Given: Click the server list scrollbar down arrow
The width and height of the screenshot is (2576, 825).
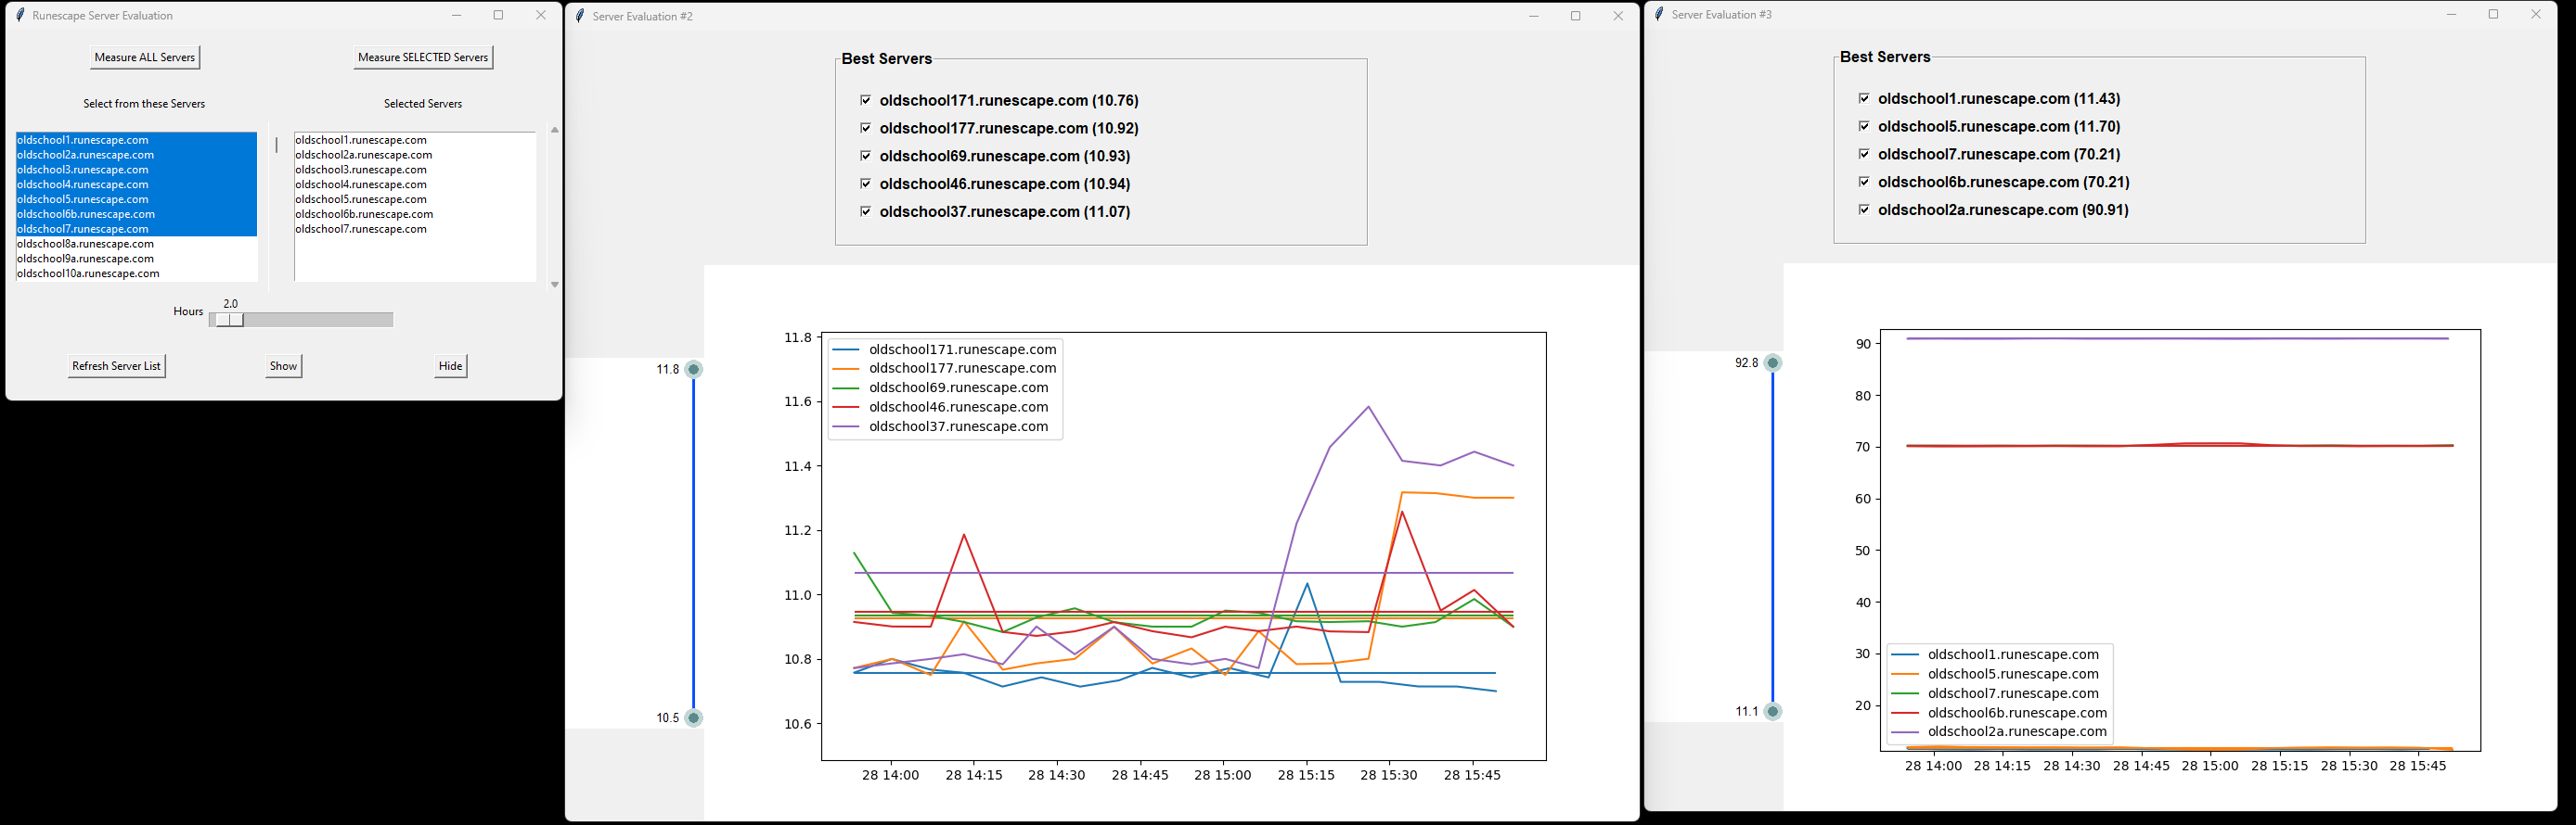Looking at the screenshot, I should [555, 285].
